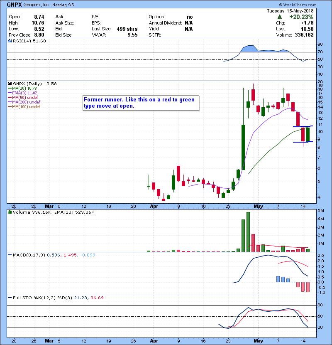
Task: Click the Low price value 8.52
Action: click(39, 29)
